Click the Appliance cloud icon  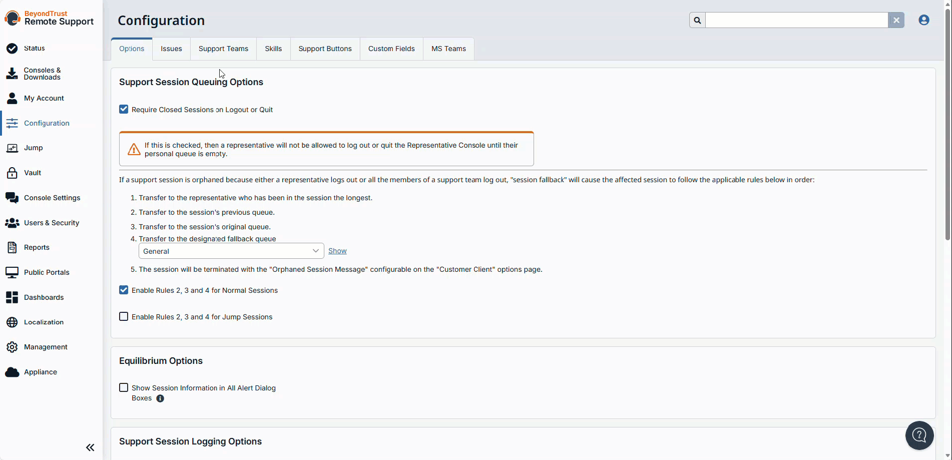[12, 372]
